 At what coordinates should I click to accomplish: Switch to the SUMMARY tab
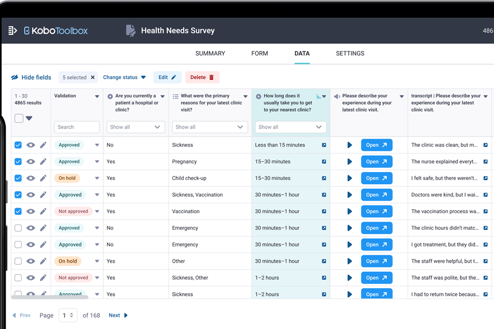pos(210,53)
